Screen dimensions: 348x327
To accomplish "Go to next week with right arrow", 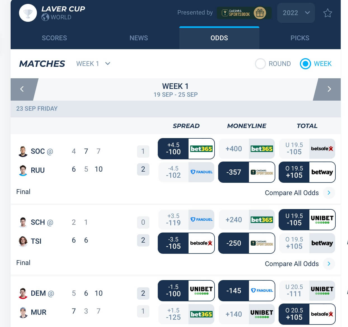I will [x=329, y=89].
